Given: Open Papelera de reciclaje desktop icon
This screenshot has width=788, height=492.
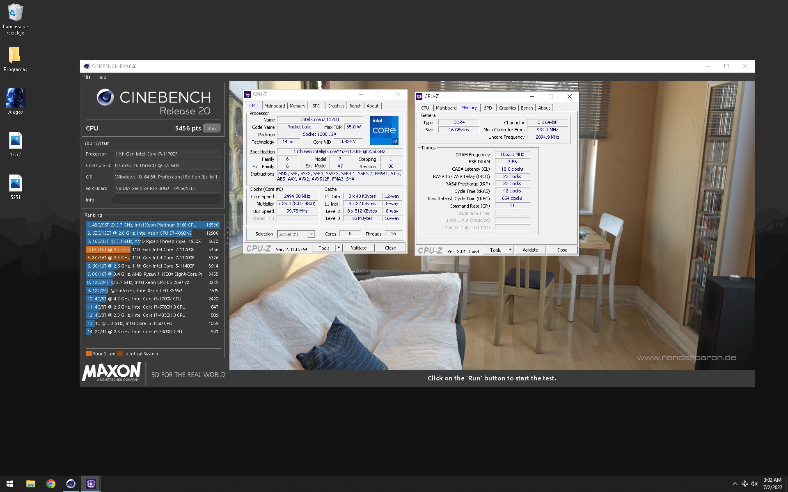Looking at the screenshot, I should pos(15,19).
